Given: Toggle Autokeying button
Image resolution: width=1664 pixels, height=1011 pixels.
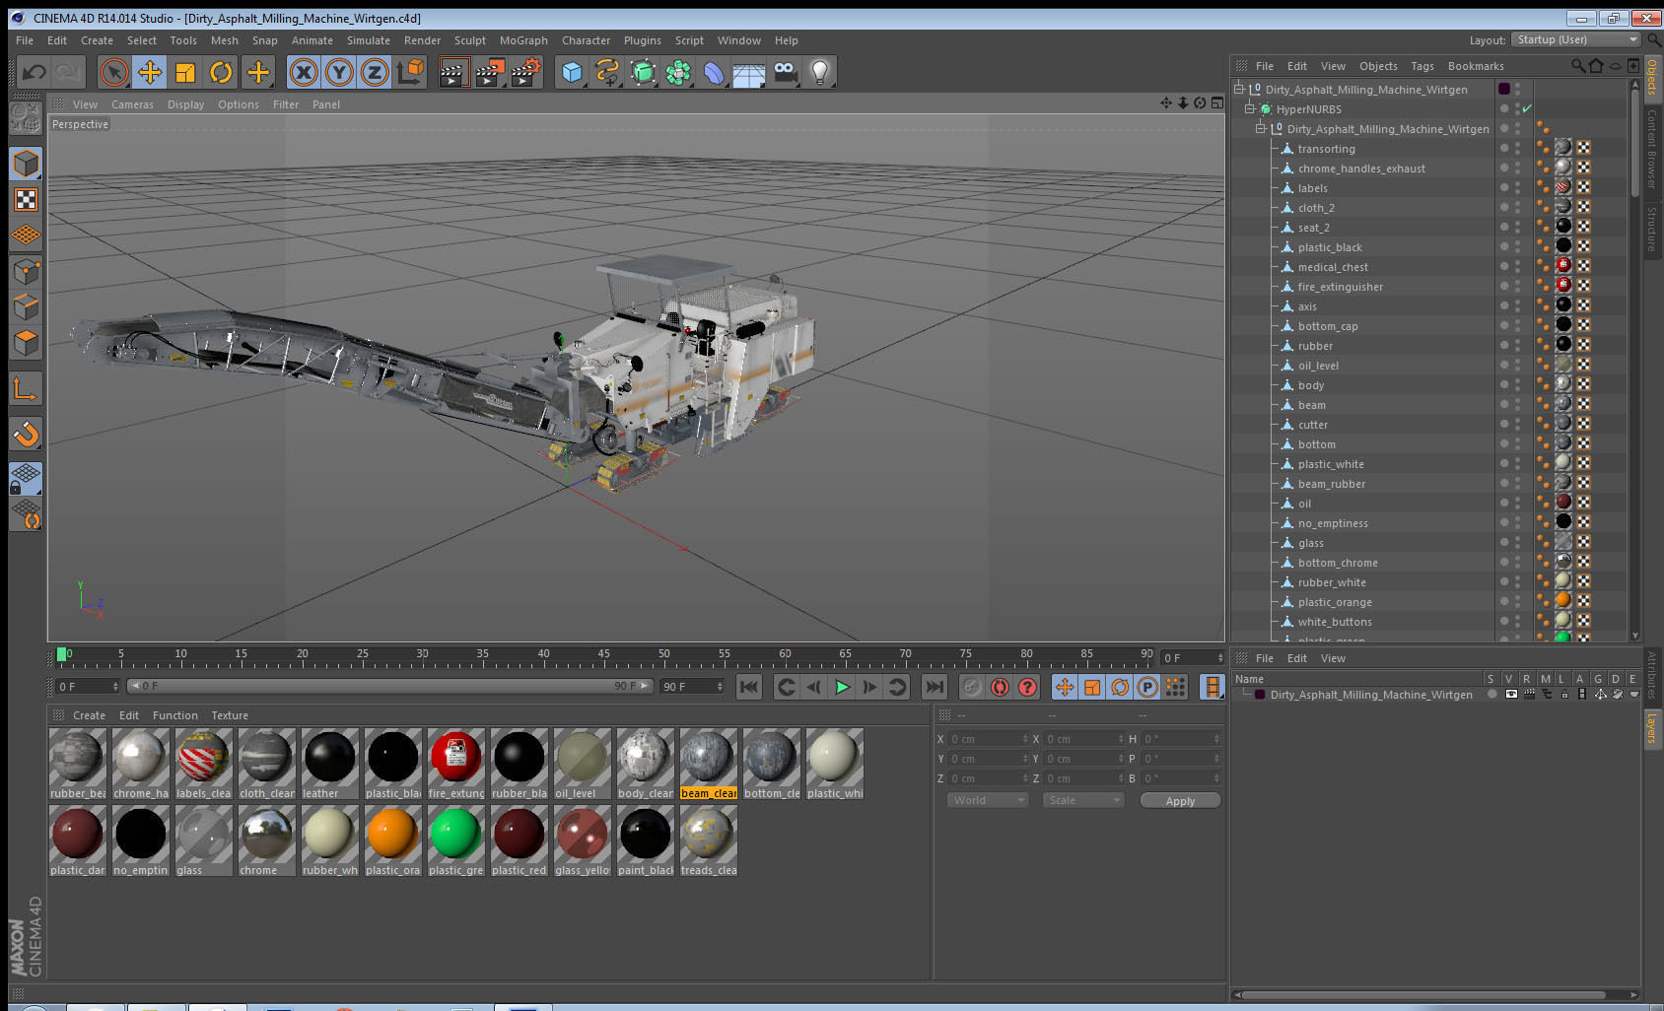Looking at the screenshot, I should coord(1000,687).
